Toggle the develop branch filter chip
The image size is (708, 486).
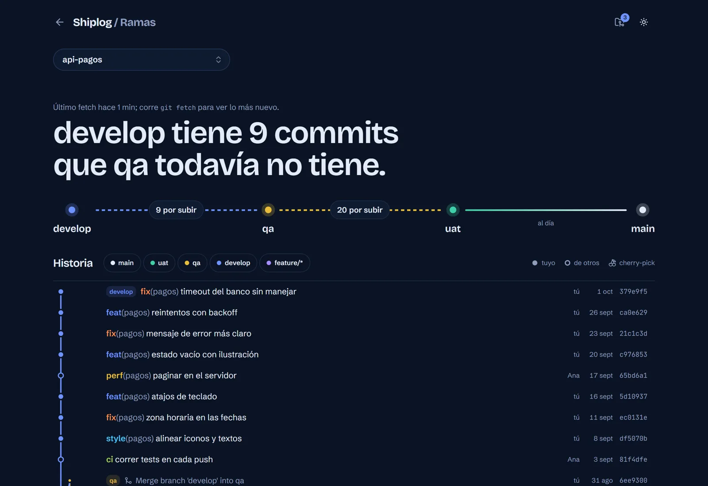point(233,263)
